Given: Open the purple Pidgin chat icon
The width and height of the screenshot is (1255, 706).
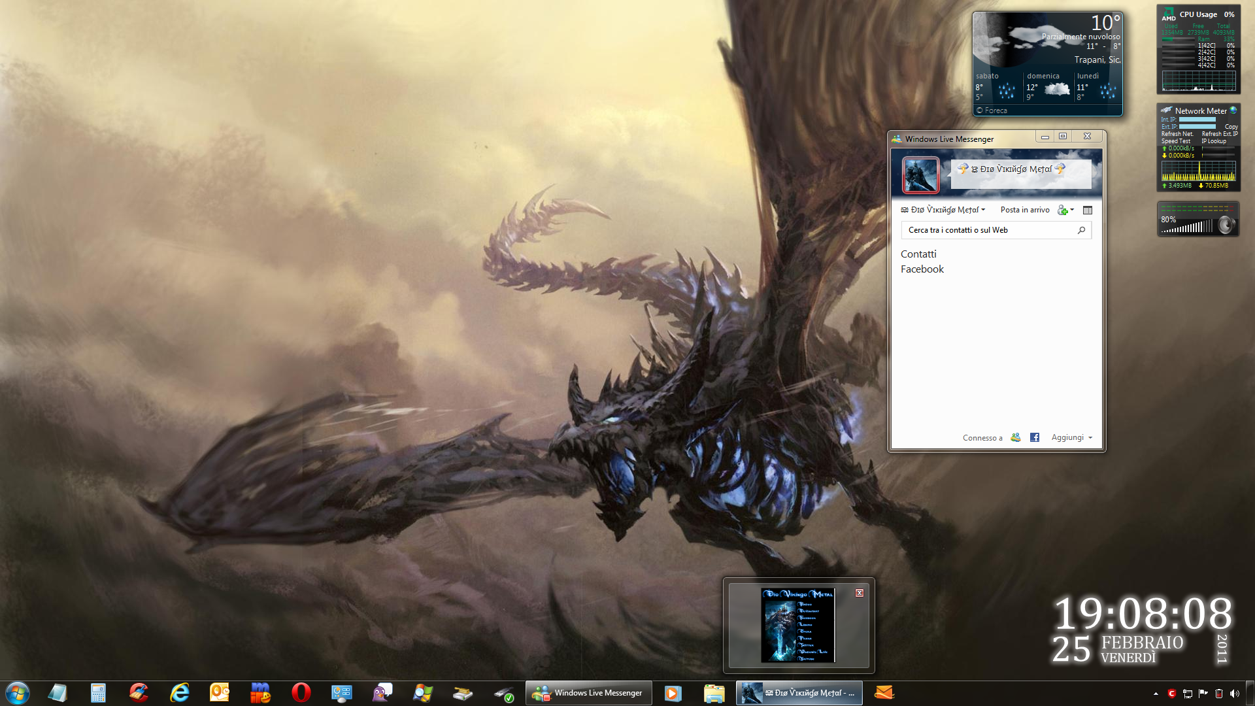Looking at the screenshot, I should [x=382, y=693].
